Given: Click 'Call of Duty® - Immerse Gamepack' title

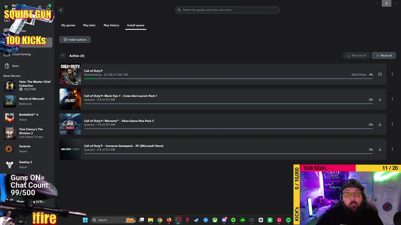Looking at the screenshot, I should 123,146.
